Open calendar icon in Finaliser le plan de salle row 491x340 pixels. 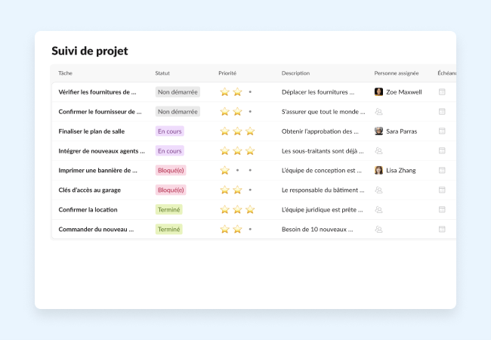442,131
